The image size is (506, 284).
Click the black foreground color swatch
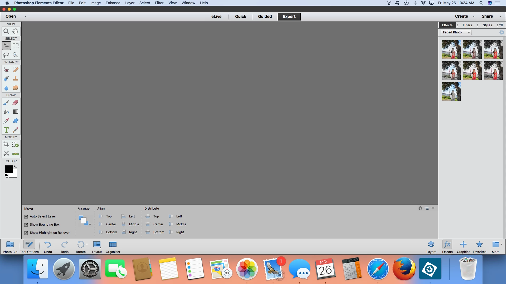[x=8, y=169]
